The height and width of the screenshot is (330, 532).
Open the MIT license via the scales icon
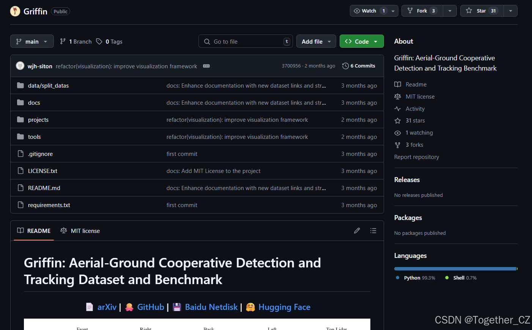click(x=397, y=96)
